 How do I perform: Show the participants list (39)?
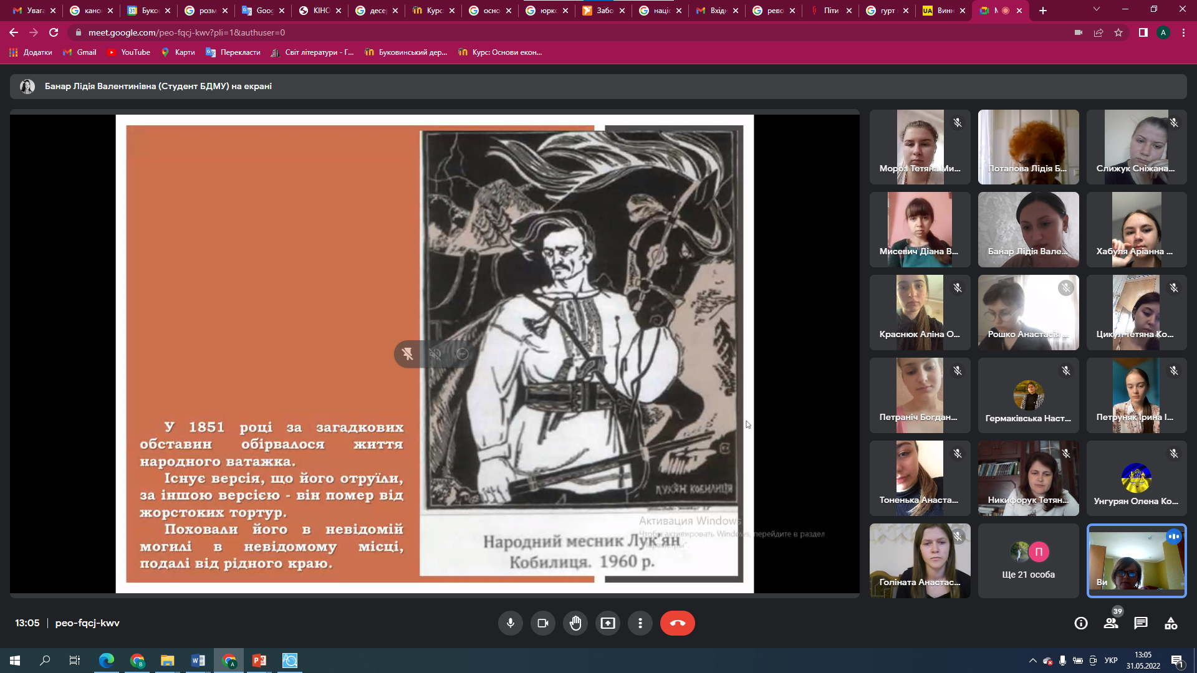coord(1111,623)
